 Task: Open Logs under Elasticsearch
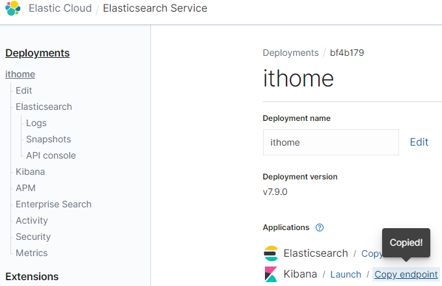coord(36,123)
